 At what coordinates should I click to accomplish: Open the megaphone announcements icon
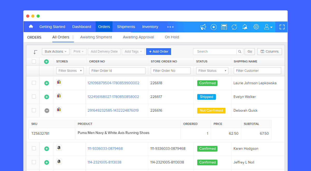[x=203, y=27]
